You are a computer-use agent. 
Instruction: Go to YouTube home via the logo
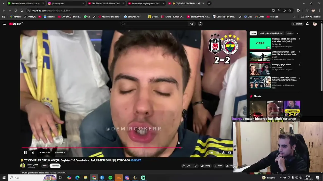pos(15,24)
